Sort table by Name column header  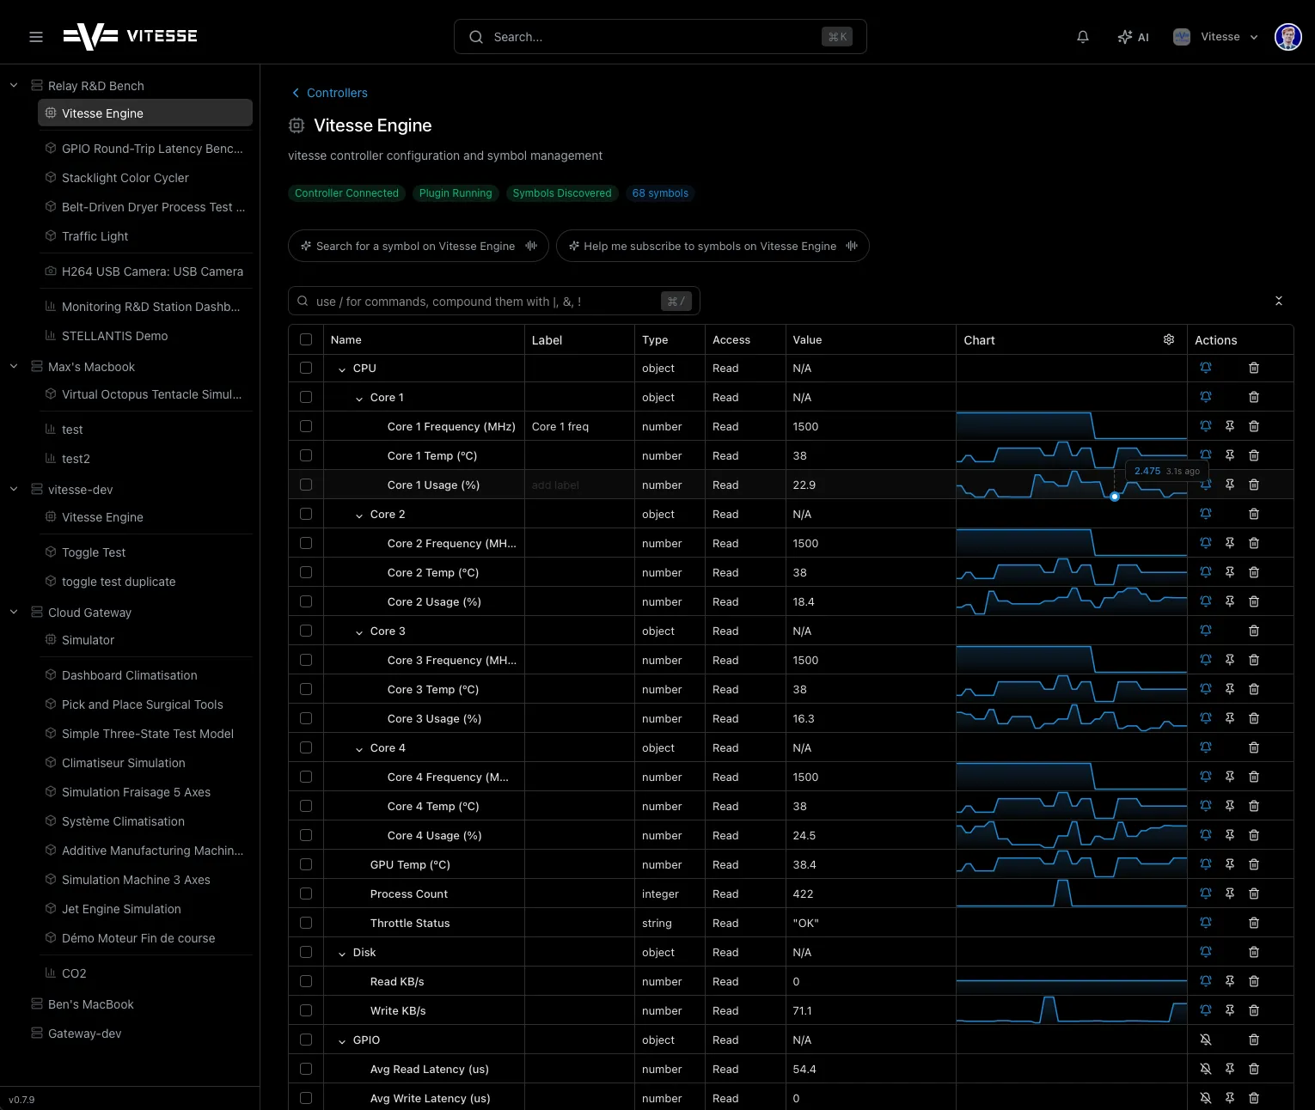(x=346, y=339)
